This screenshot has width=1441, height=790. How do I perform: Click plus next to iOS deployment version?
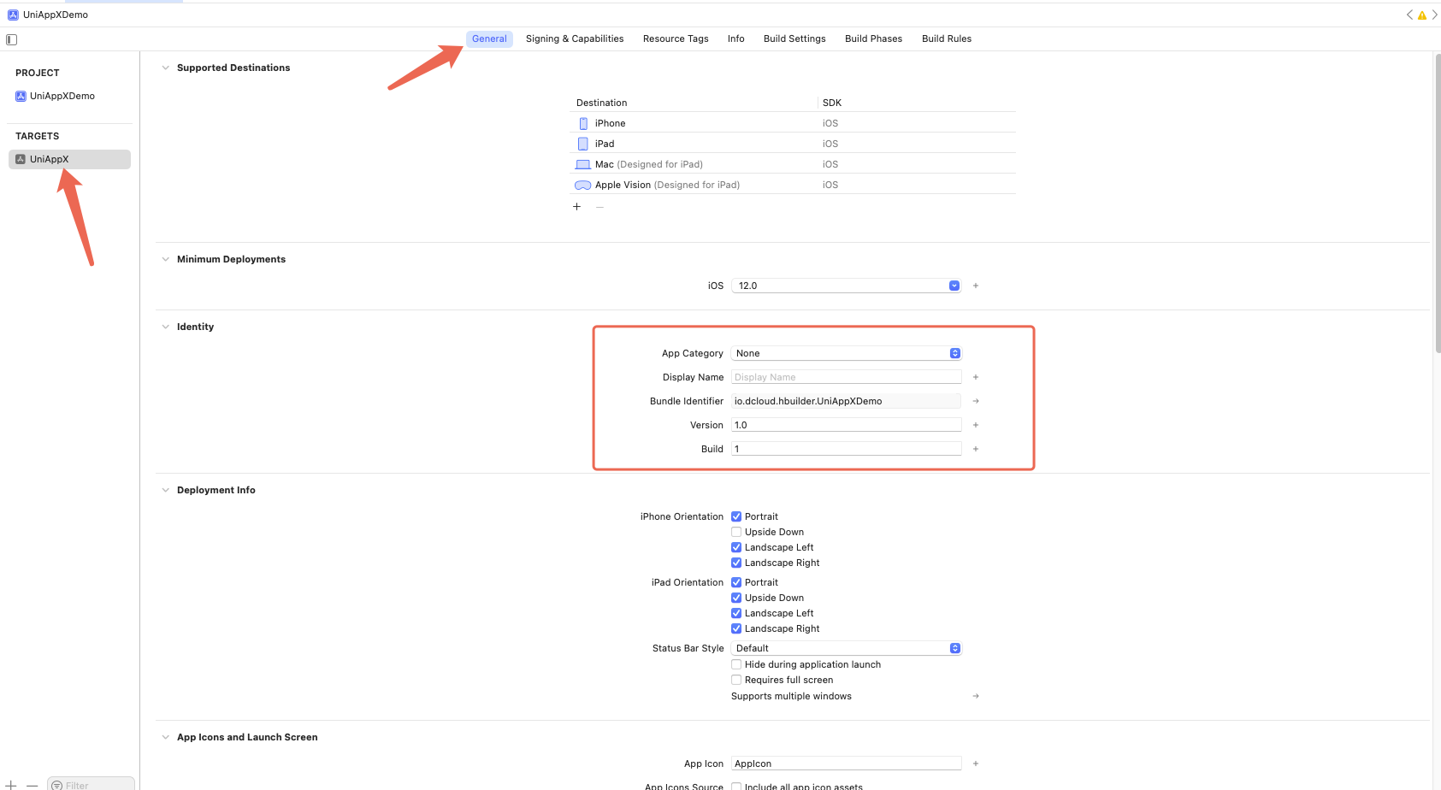pyautogui.click(x=976, y=286)
